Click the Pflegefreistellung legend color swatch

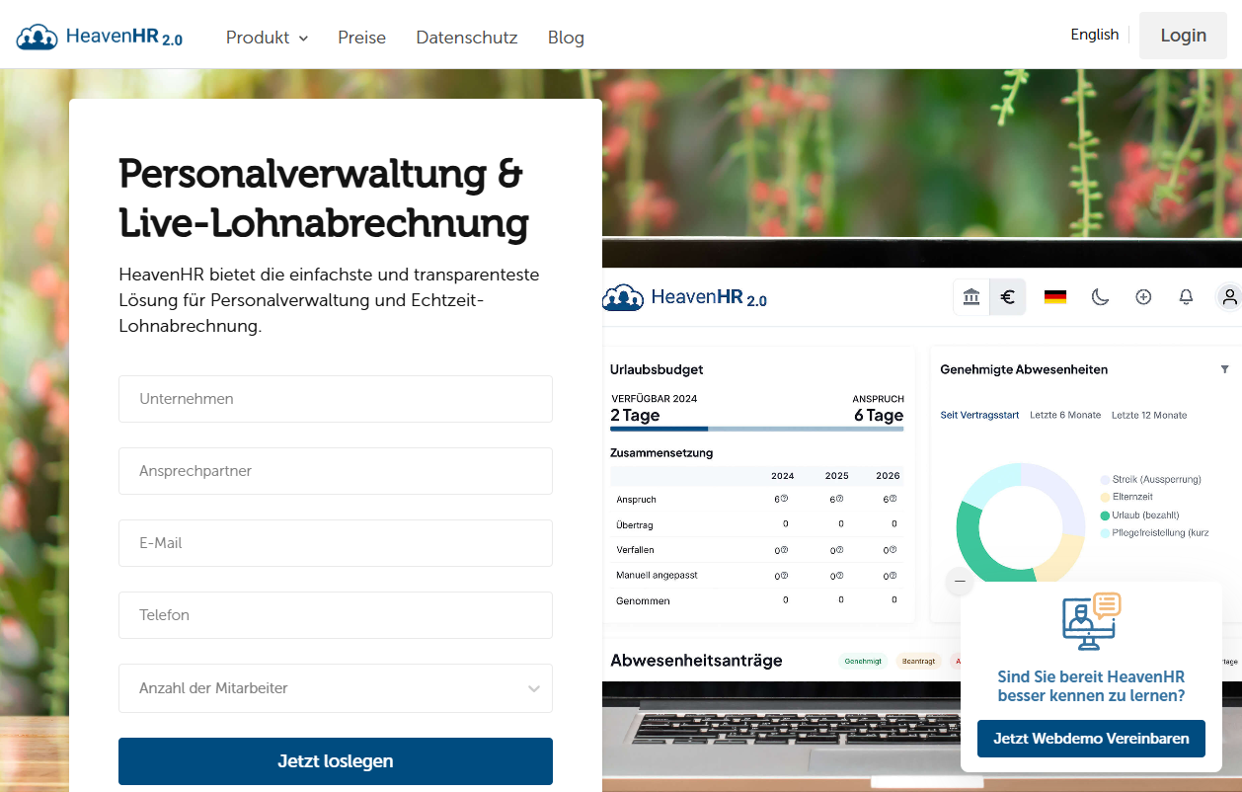pyautogui.click(x=1105, y=533)
